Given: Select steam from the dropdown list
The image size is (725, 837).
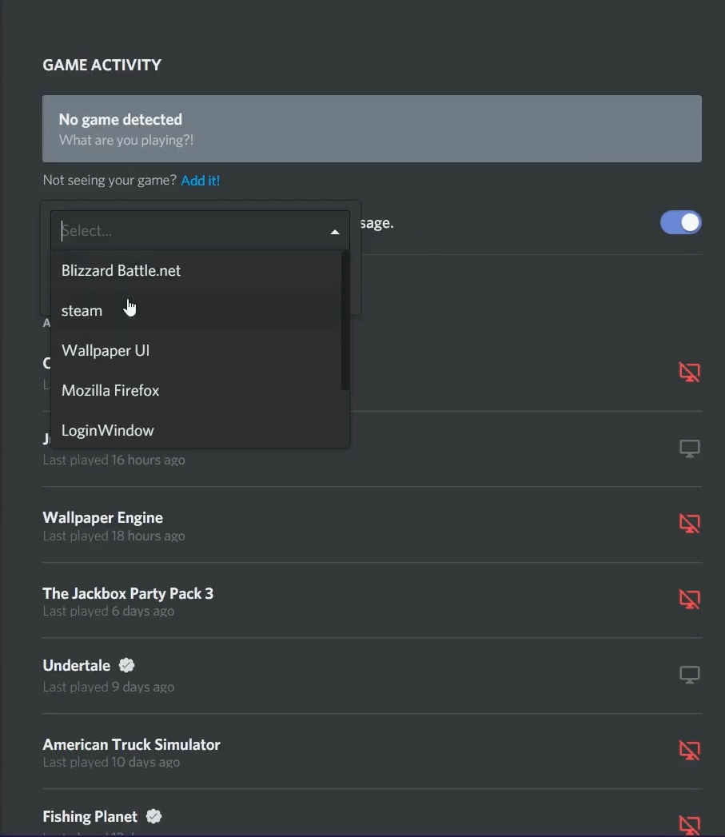Looking at the screenshot, I should (82, 310).
